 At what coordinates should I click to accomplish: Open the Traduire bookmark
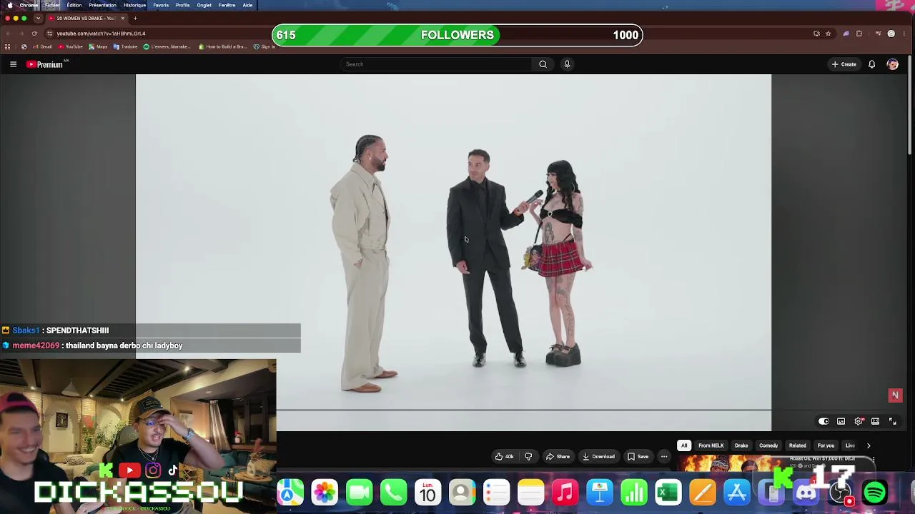click(x=125, y=47)
